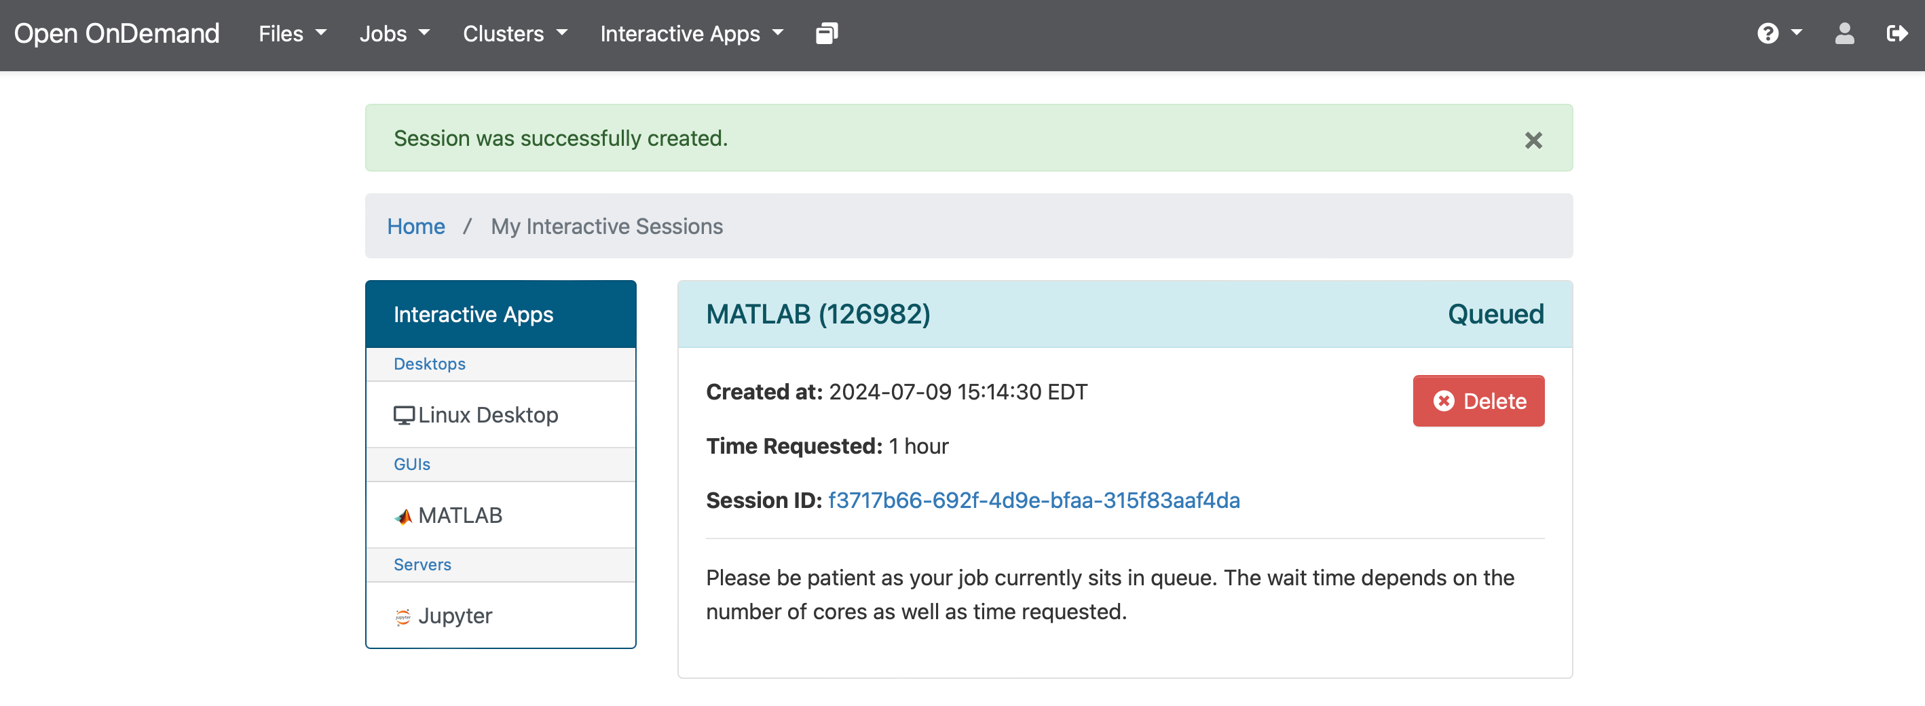This screenshot has height=706, width=1925.
Task: Open the Files dropdown menu
Action: 292,34
